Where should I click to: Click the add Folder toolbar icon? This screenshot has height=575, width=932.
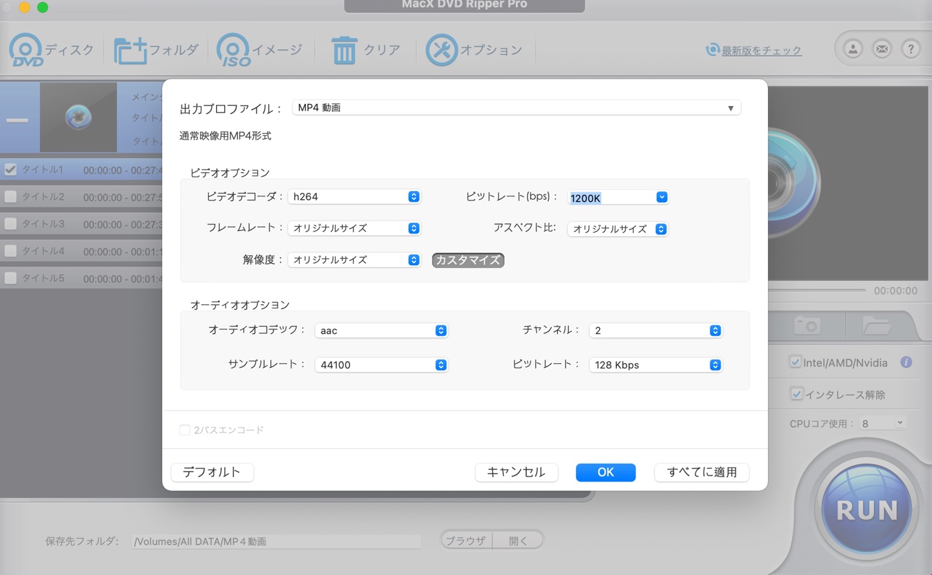(x=130, y=50)
